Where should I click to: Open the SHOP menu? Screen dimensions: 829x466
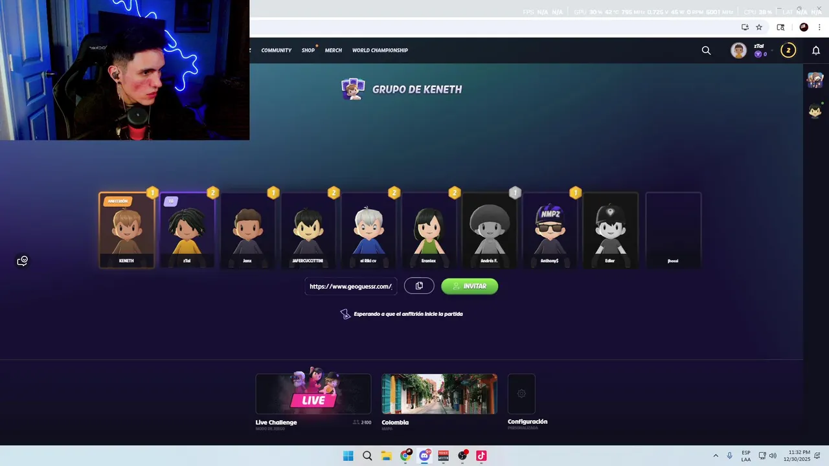pos(308,50)
